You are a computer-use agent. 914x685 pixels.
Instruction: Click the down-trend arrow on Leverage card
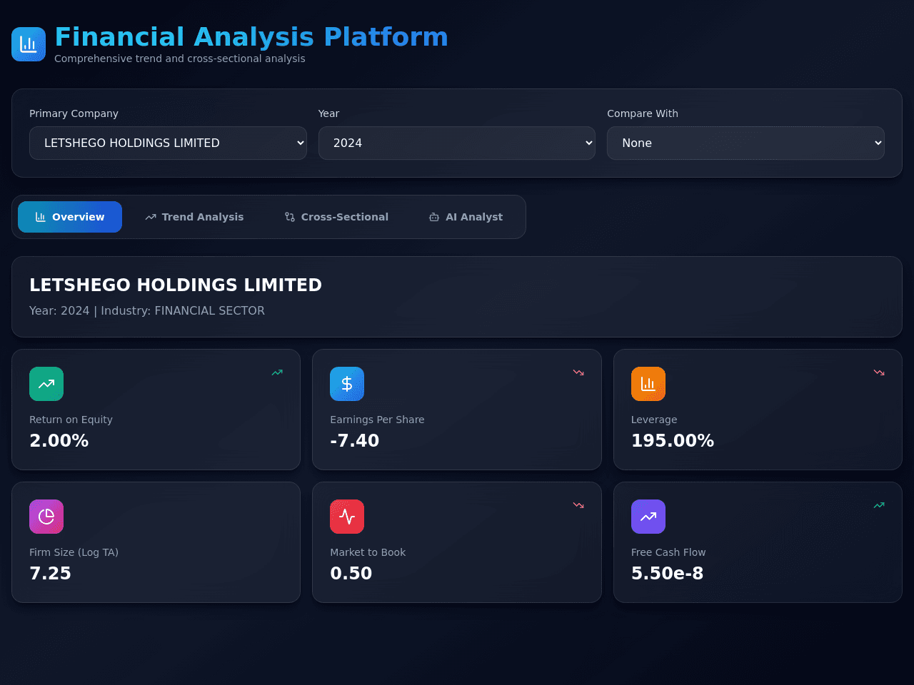(x=879, y=372)
